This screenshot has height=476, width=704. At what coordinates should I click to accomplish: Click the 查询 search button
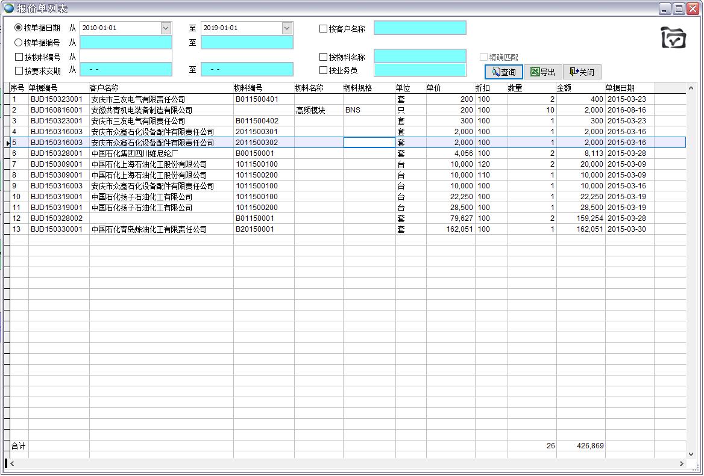[x=504, y=72]
